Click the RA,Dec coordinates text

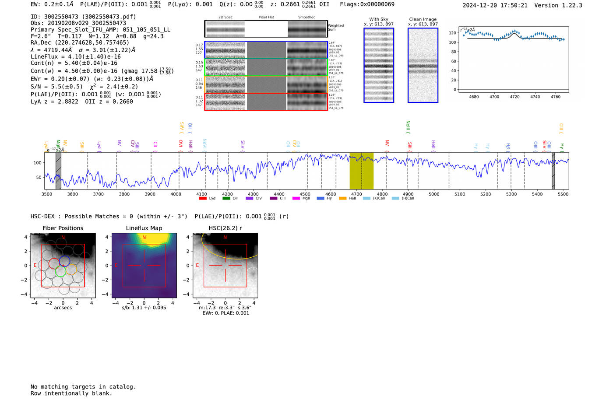80,43
